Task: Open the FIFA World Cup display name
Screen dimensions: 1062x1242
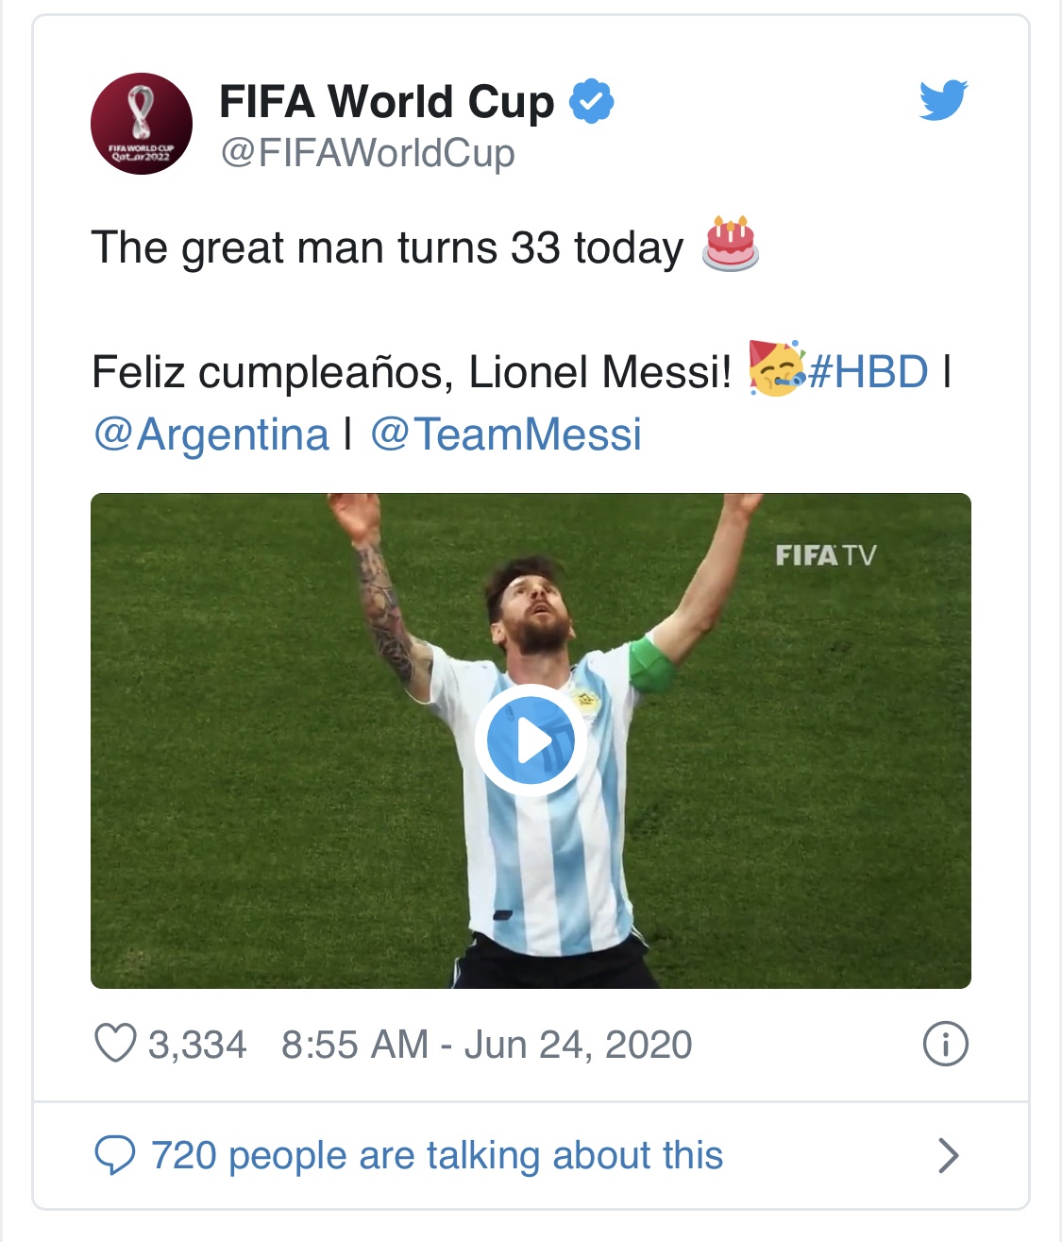Action: (x=387, y=101)
